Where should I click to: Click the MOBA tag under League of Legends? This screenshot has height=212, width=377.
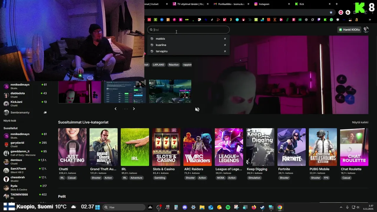coord(221,178)
